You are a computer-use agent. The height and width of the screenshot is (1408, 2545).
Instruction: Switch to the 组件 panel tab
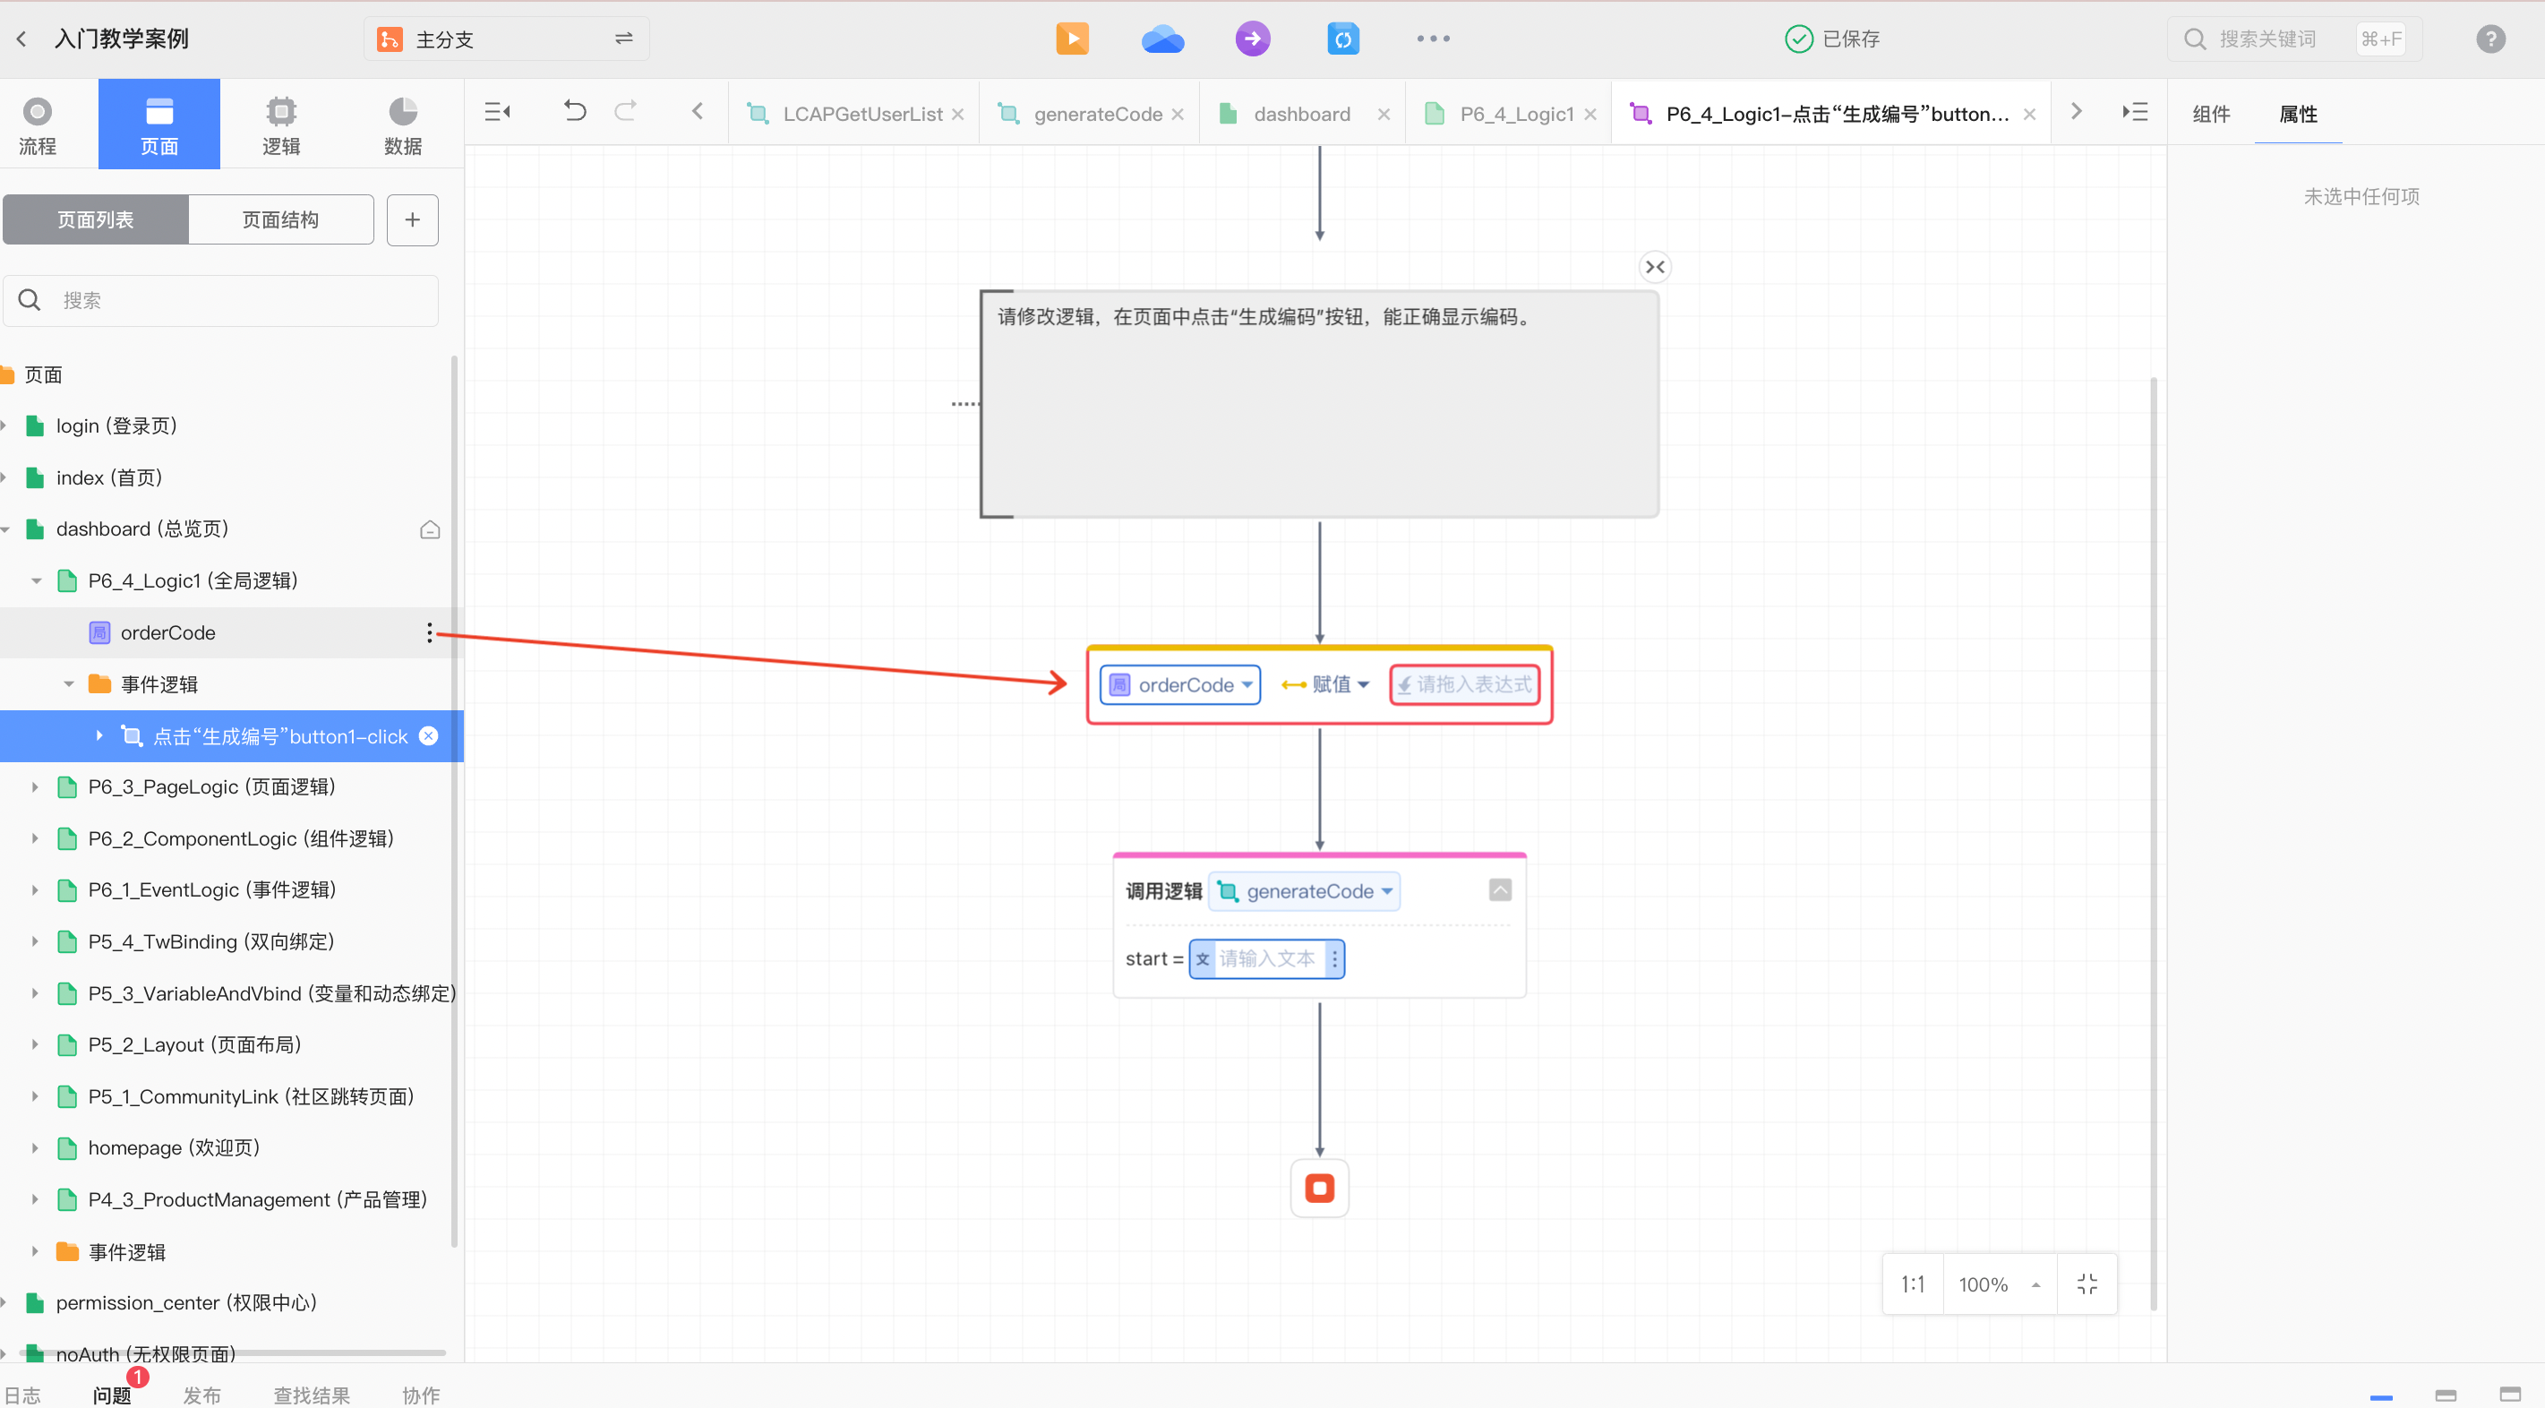(2211, 114)
